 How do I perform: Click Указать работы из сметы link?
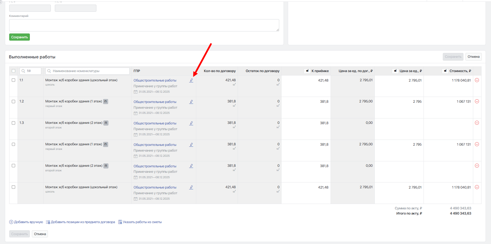tap(140, 222)
